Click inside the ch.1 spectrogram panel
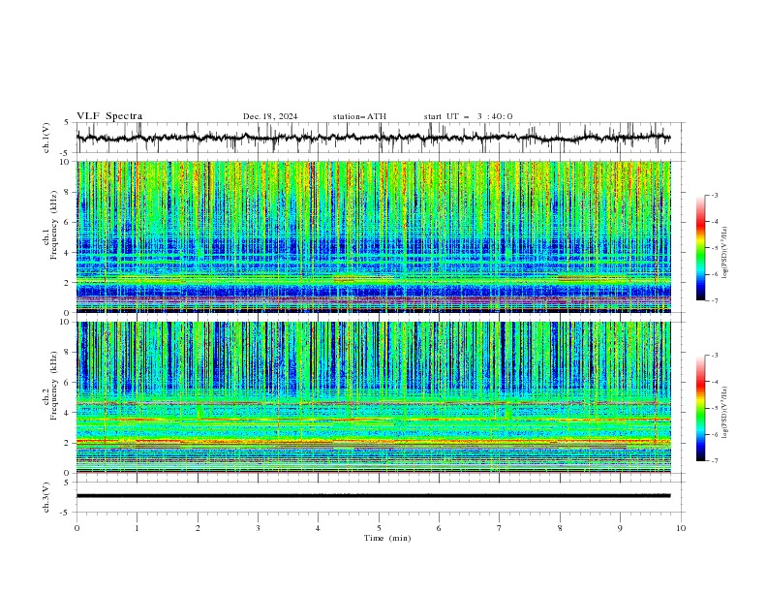The width and height of the screenshot is (767, 593). pos(373,236)
